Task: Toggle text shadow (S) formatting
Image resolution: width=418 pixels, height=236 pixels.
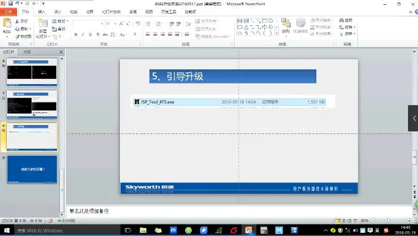Action: (x=98, y=34)
